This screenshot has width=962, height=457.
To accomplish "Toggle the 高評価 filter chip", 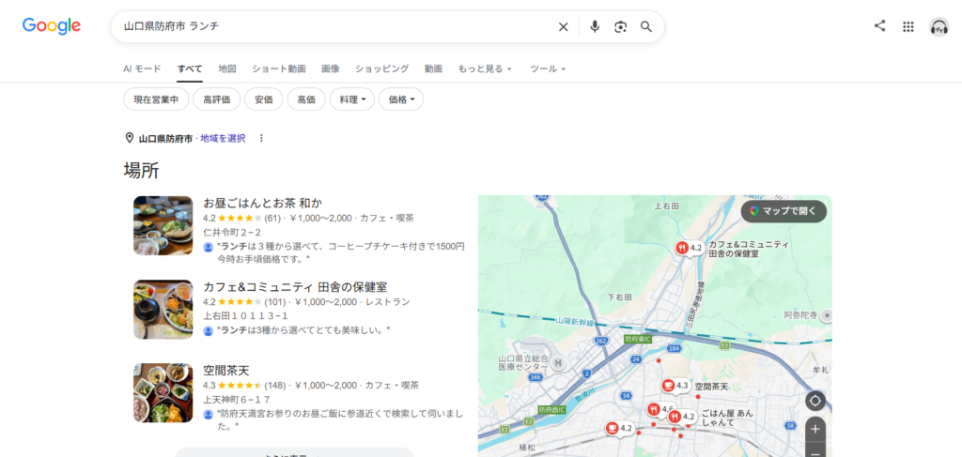I will [217, 99].
